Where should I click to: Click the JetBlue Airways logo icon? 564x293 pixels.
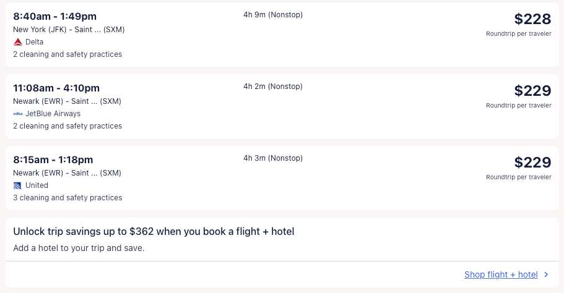coord(18,114)
